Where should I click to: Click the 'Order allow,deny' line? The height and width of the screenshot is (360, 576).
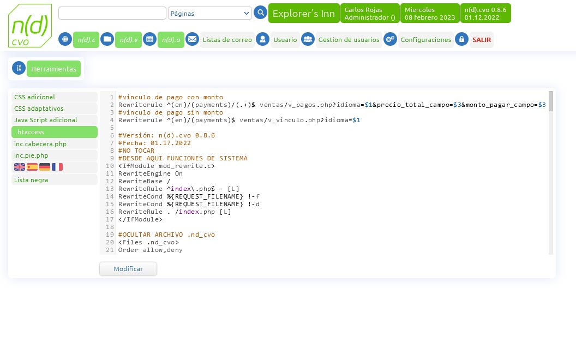pos(150,250)
